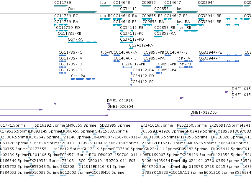Select the CG14646-PA protein label

[125, 52]
